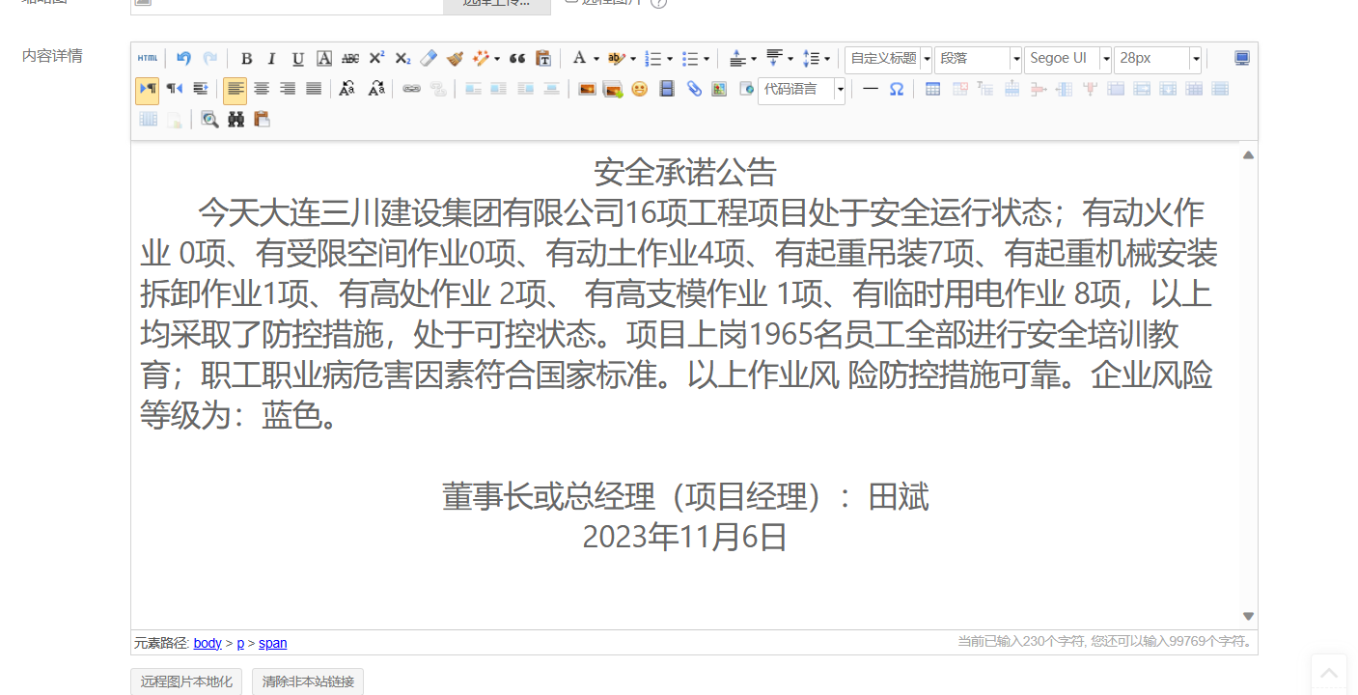The height and width of the screenshot is (695, 1358).
Task: Toggle right-to-left text direction
Action: [175, 89]
